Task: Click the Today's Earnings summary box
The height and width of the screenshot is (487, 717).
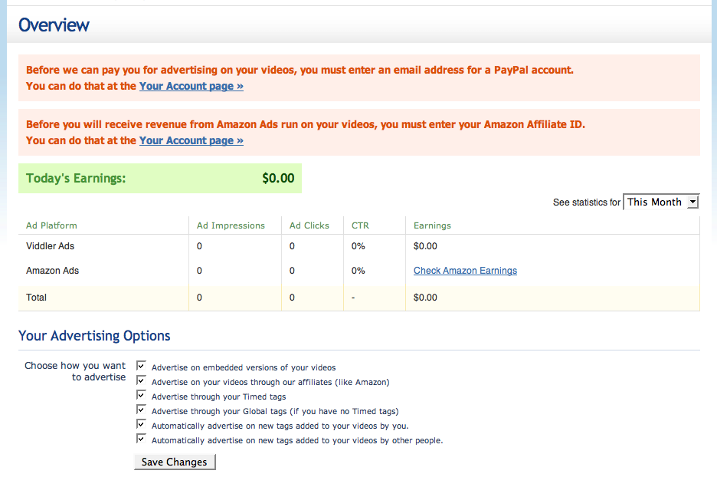Action: [160, 178]
